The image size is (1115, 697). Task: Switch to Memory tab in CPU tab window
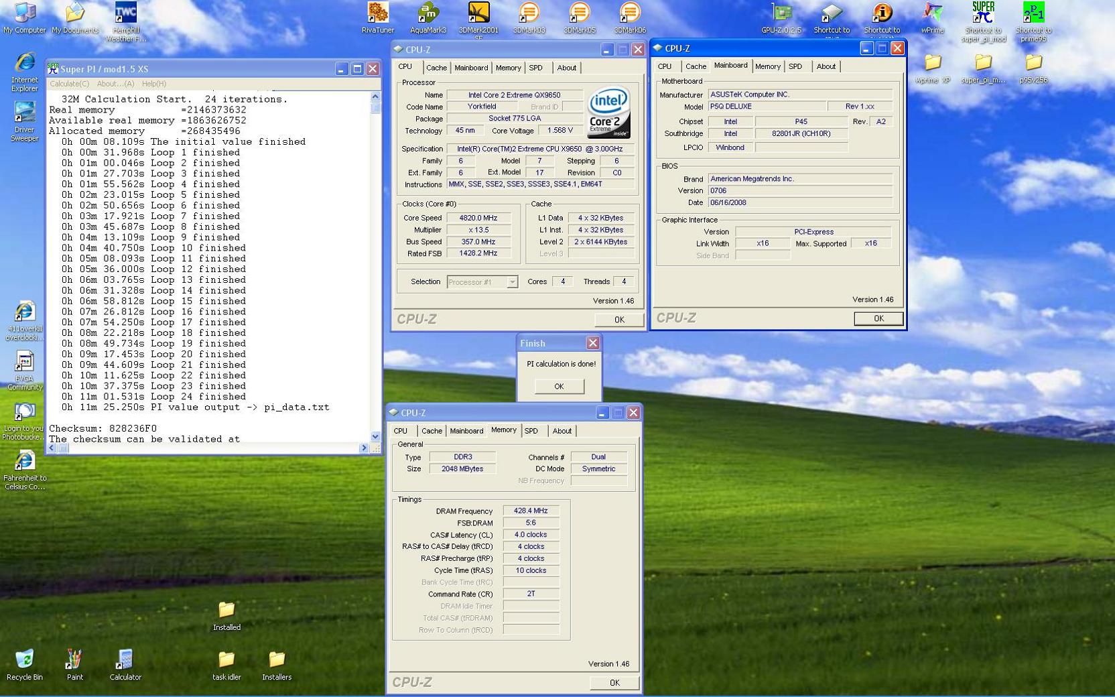(508, 68)
